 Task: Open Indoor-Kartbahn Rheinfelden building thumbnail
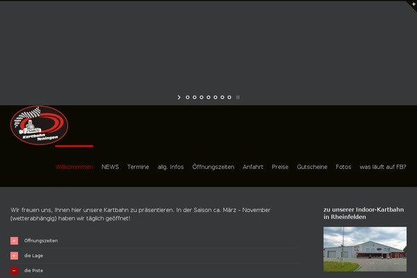[365, 249]
